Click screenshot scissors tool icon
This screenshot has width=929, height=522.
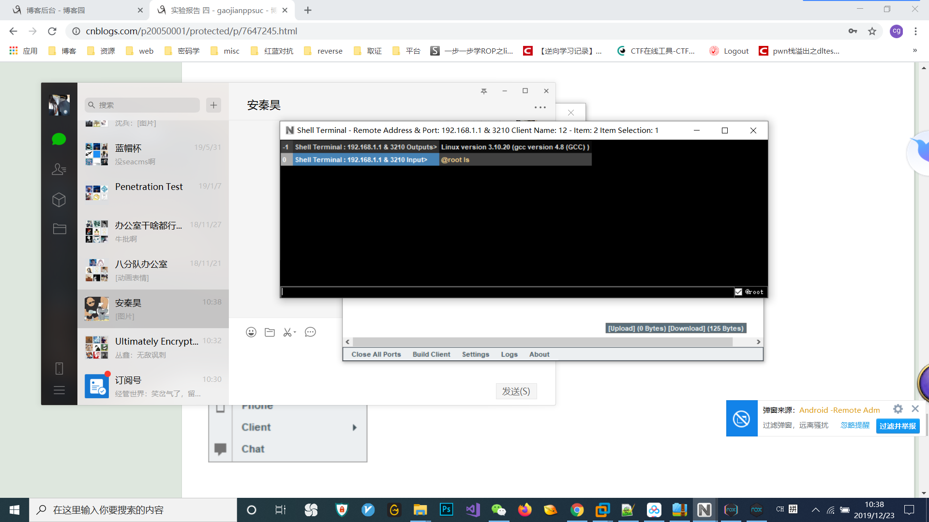[x=287, y=332]
